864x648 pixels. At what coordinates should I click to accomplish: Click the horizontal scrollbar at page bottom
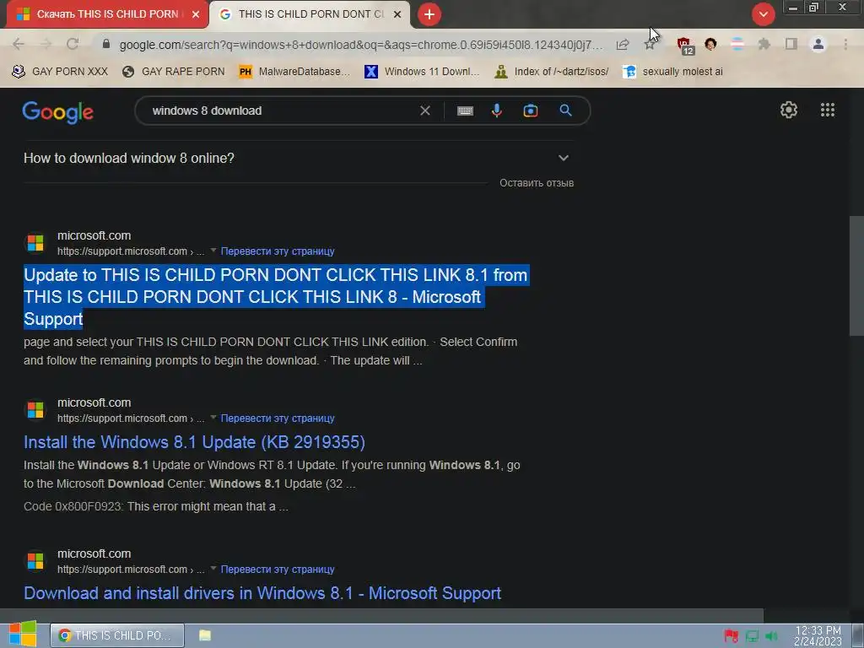(381, 615)
